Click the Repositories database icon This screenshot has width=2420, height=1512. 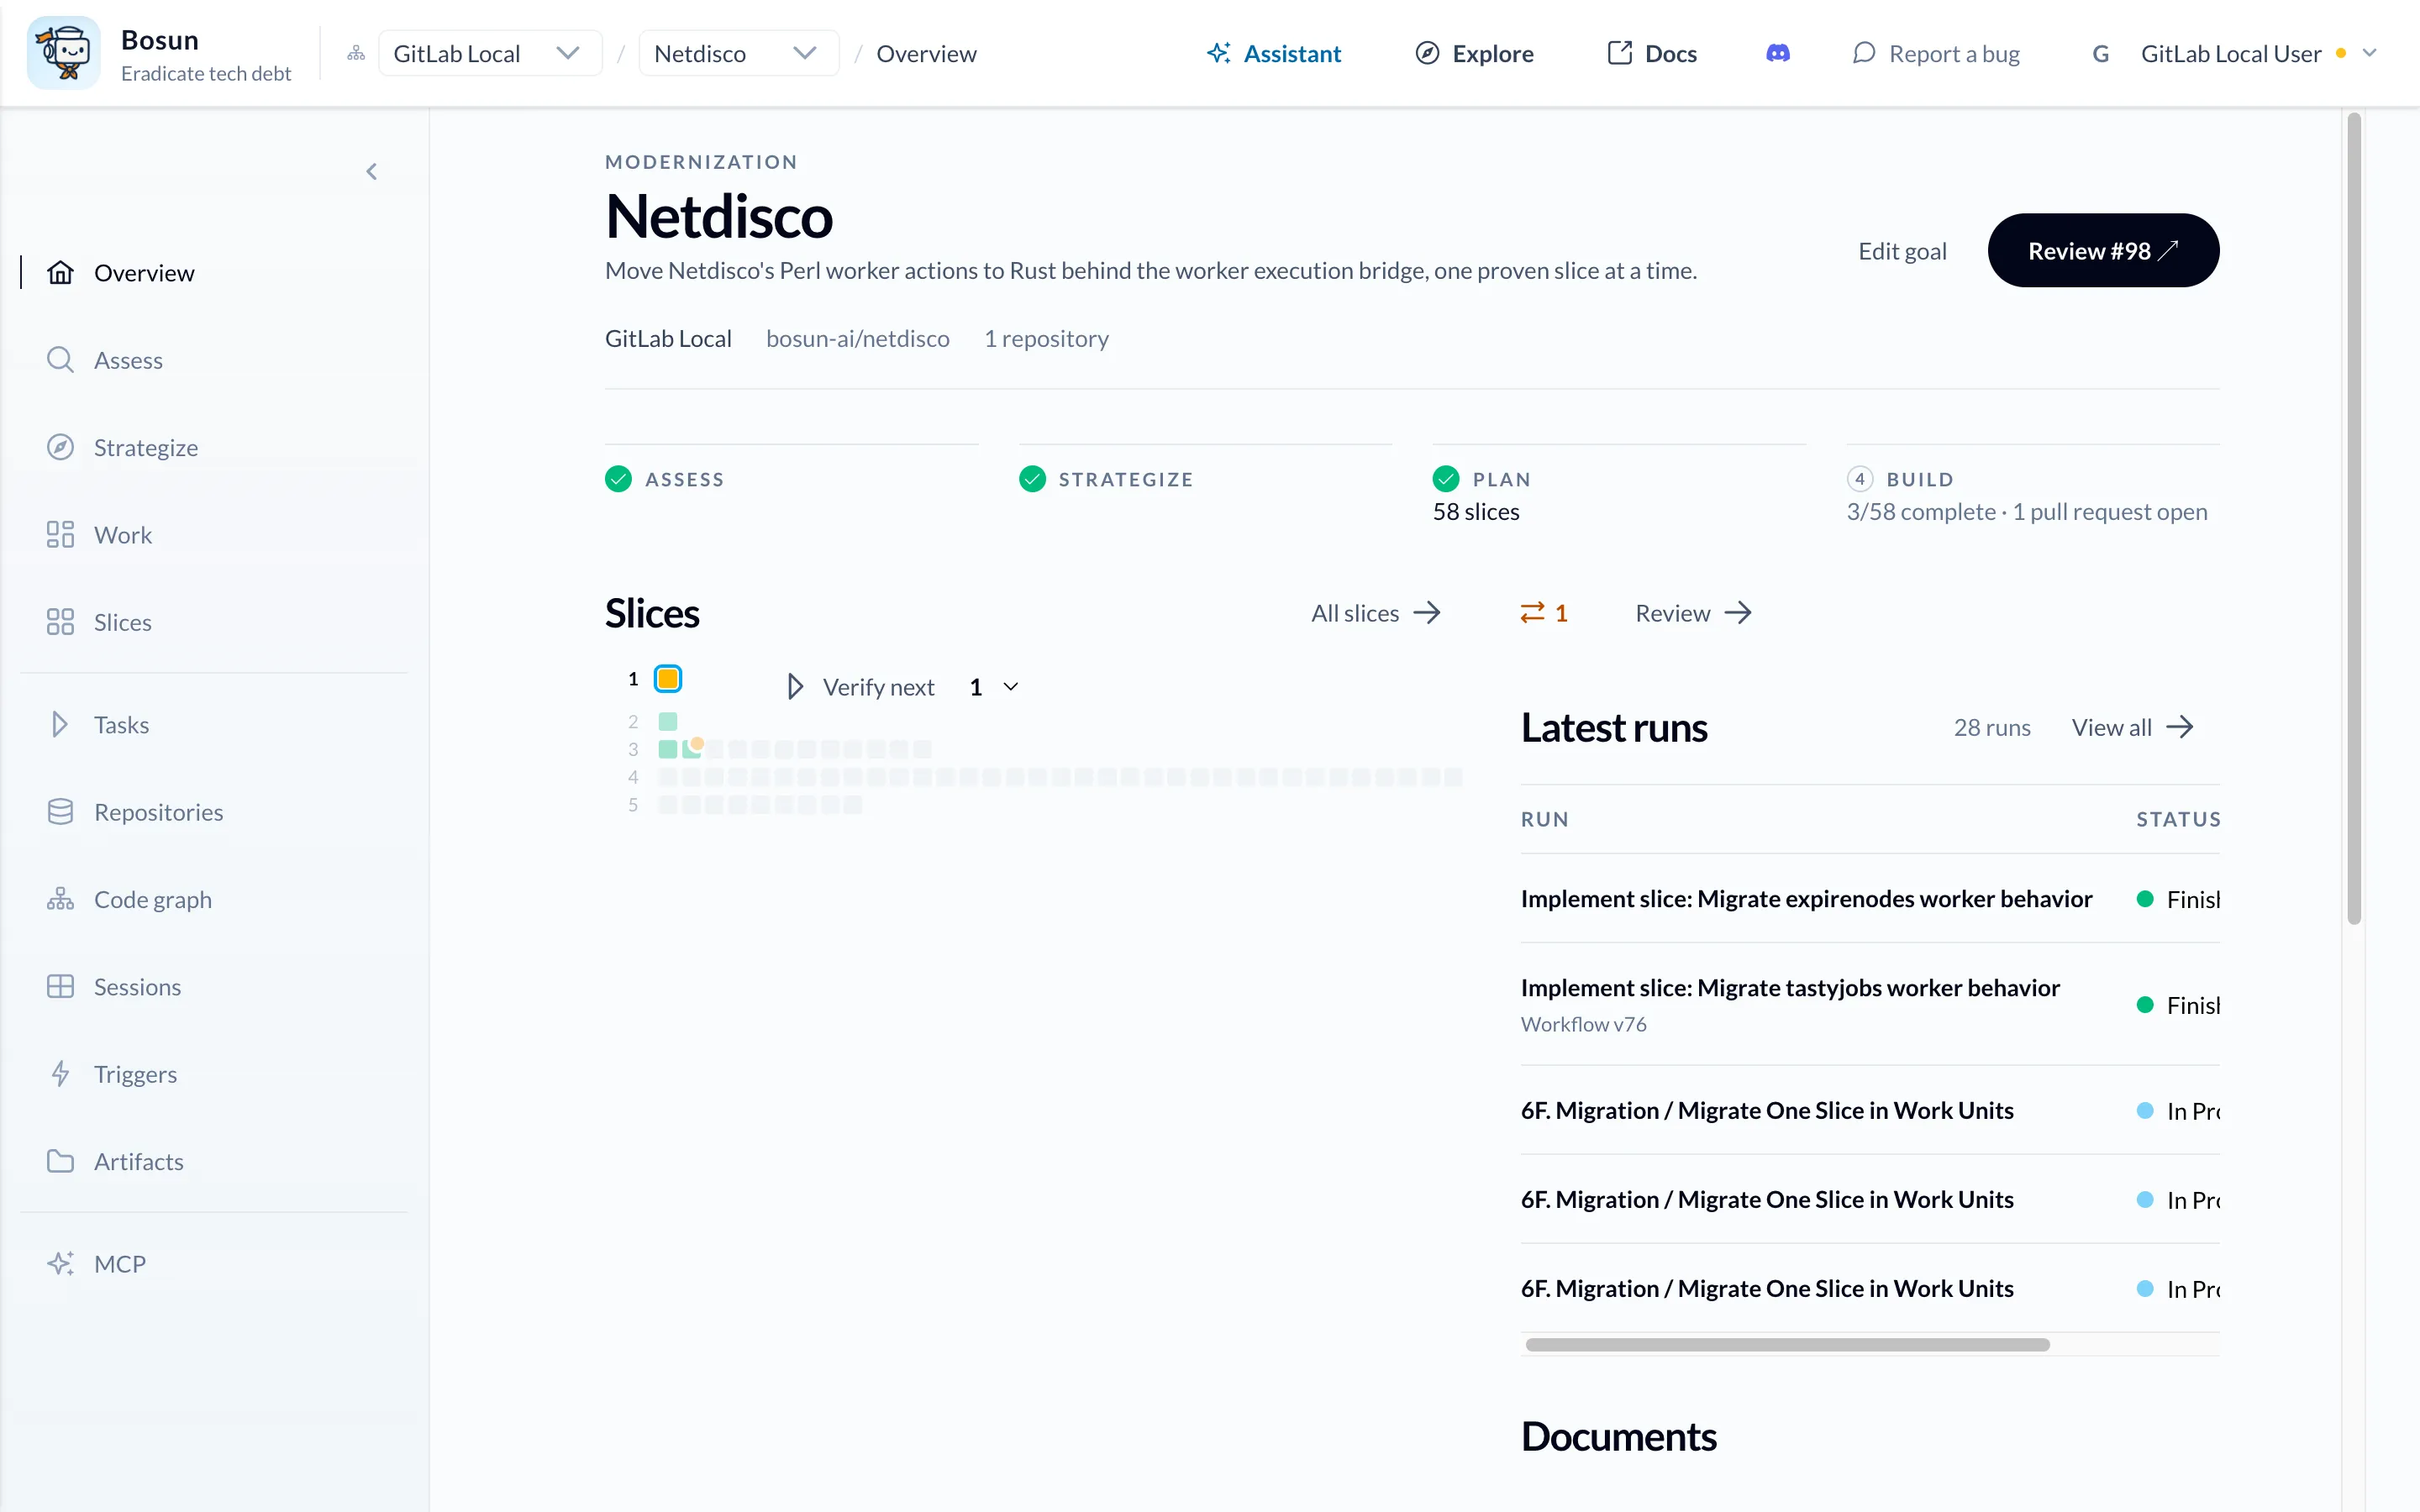[x=60, y=812]
